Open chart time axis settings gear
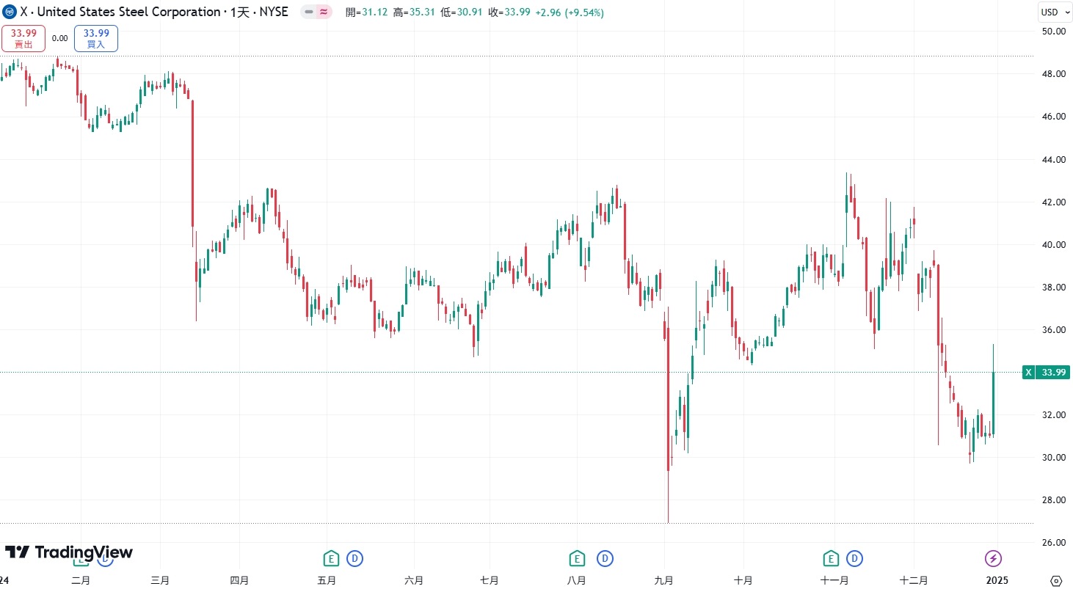Viewport: 1073px width, 589px height. tap(1056, 580)
